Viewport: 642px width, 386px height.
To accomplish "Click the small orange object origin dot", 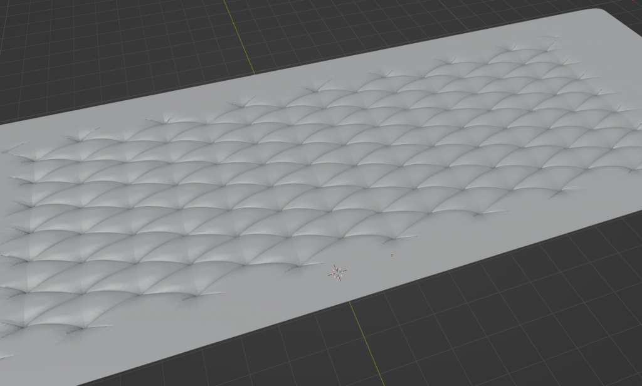I will (392, 255).
